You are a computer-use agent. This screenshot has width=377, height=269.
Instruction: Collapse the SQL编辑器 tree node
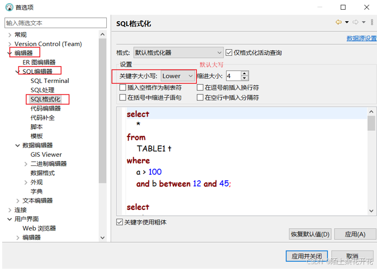click(x=17, y=72)
